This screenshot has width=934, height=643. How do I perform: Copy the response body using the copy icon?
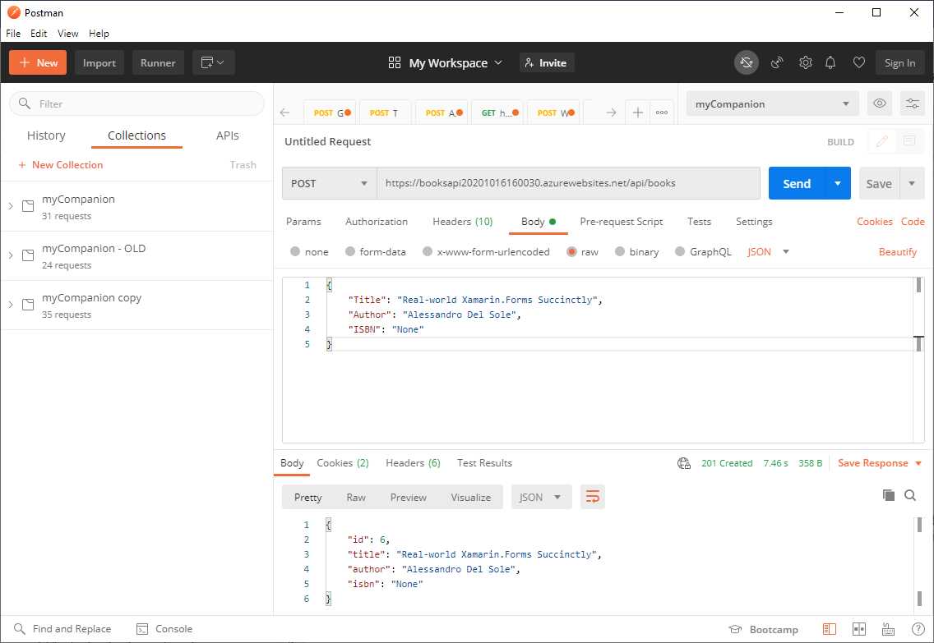tap(888, 495)
